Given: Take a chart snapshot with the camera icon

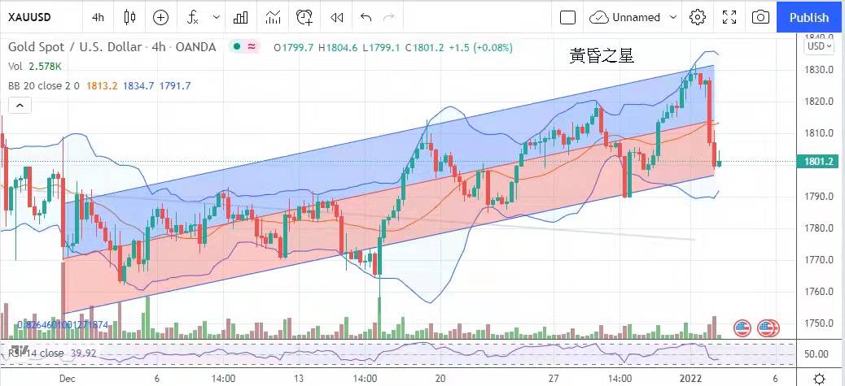Looking at the screenshot, I should pos(760,17).
